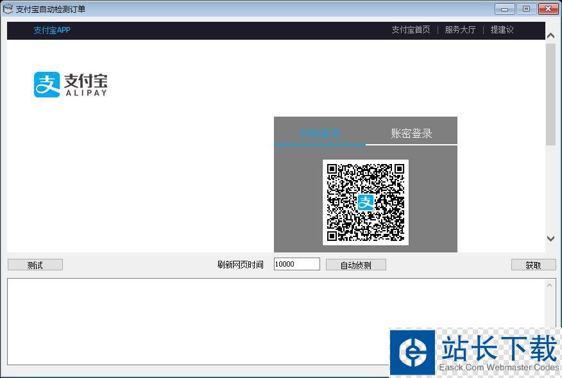The image size is (562, 378).
Task: Go to 支付宝首页 link
Action: (411, 29)
